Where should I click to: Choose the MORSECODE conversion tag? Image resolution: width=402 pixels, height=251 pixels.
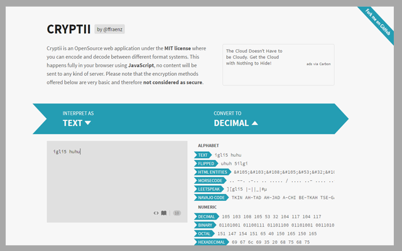209,181
